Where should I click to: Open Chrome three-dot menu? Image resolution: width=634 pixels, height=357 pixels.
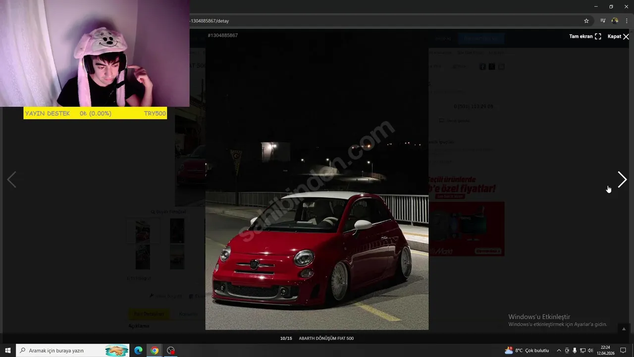coord(627,21)
